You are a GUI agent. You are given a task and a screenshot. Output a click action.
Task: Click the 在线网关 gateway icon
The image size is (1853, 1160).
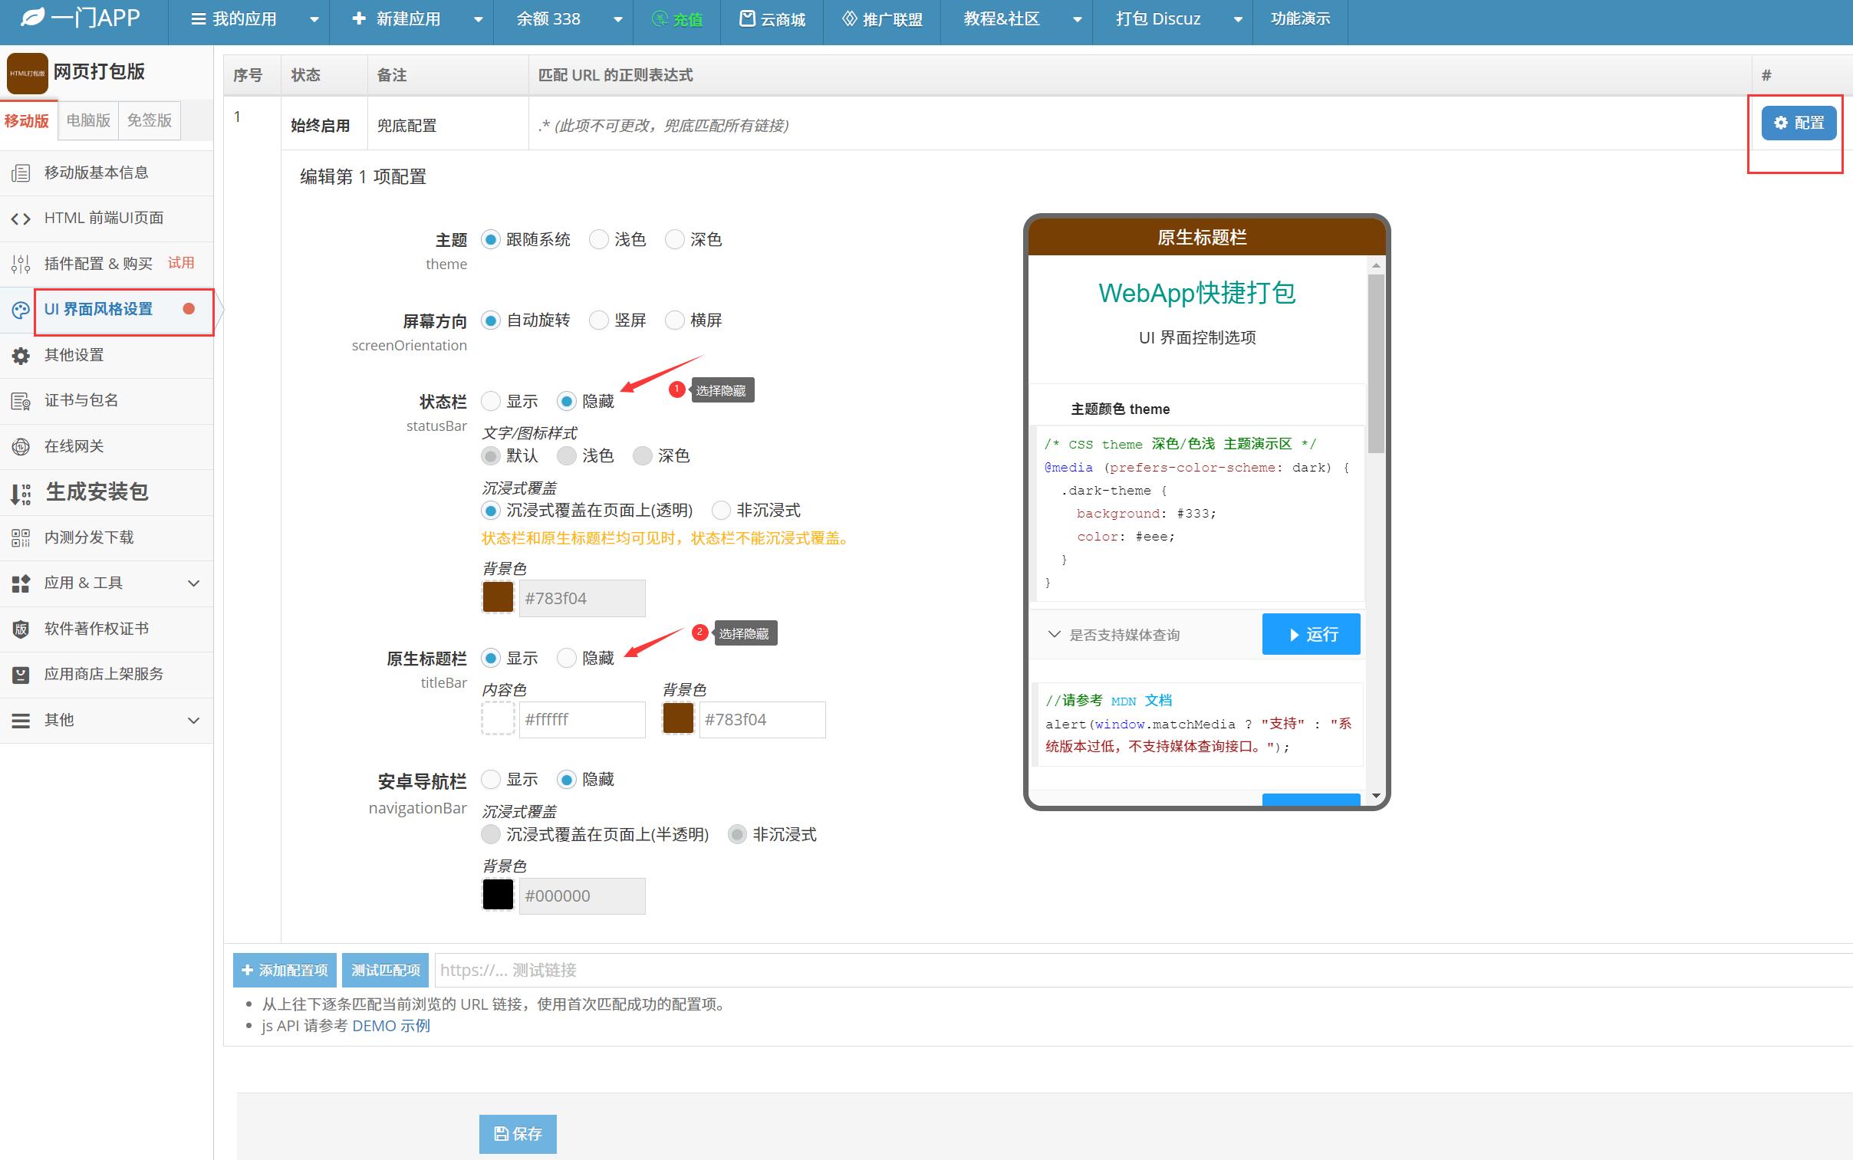click(x=21, y=446)
